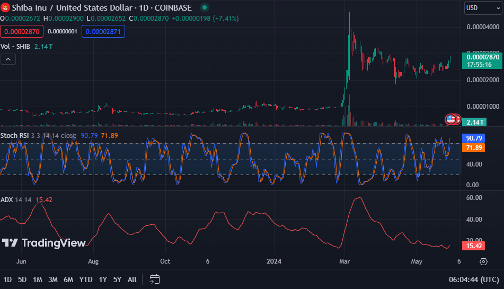Screen dimensions: 504x289
Task: Select the 1M time range
Action: (38, 279)
